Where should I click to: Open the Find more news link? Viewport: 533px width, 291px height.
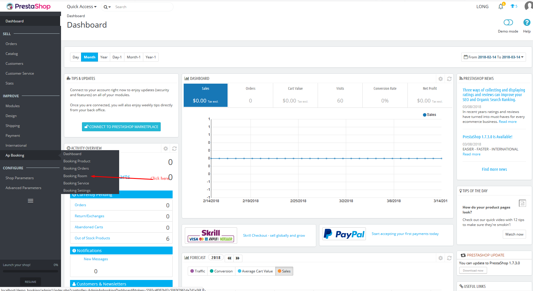pyautogui.click(x=494, y=169)
